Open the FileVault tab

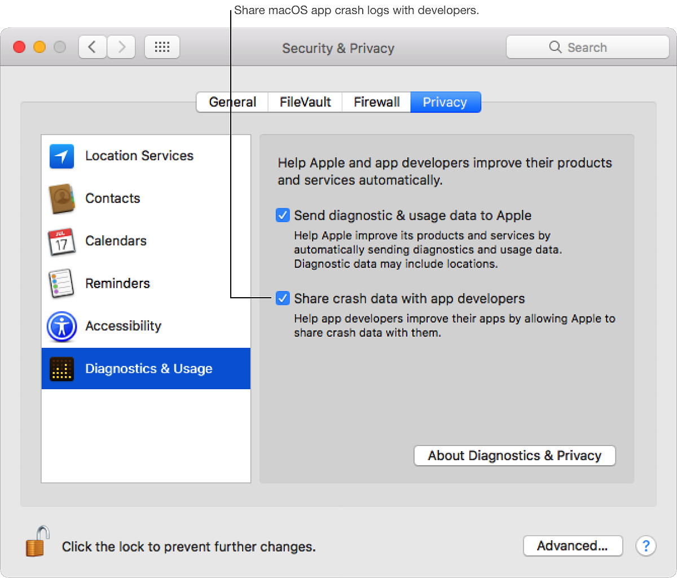coord(305,102)
